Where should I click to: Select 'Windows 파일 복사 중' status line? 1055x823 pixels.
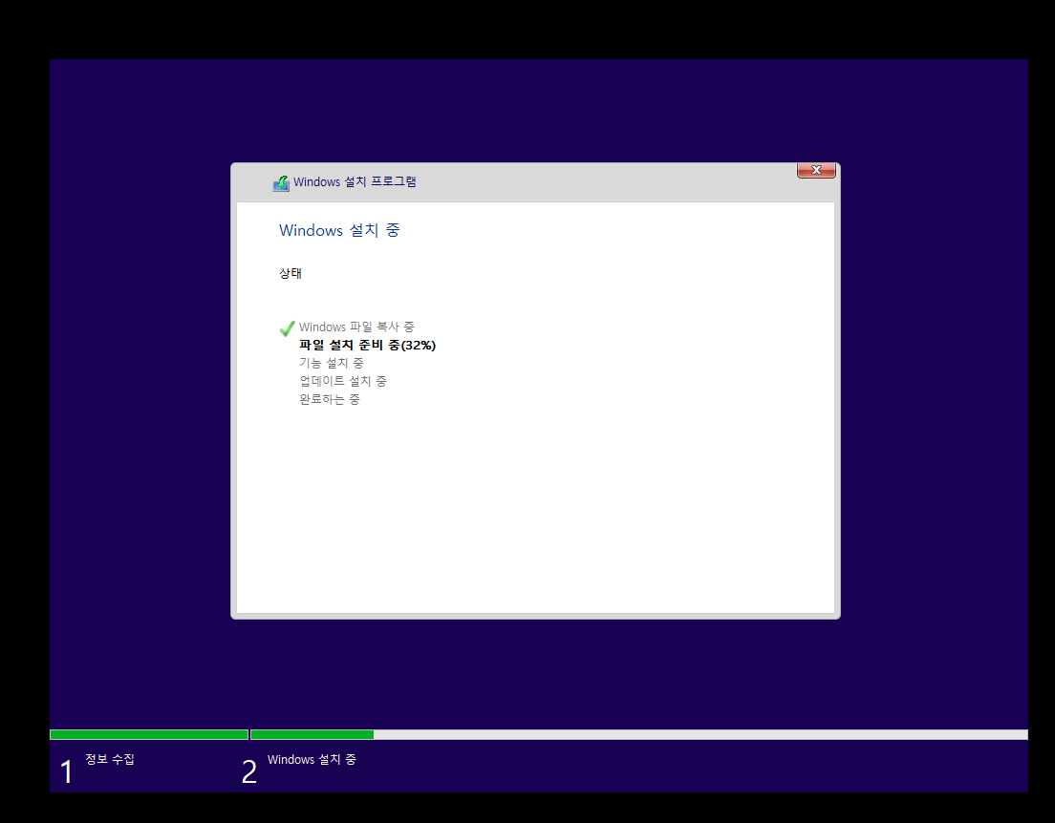click(356, 327)
